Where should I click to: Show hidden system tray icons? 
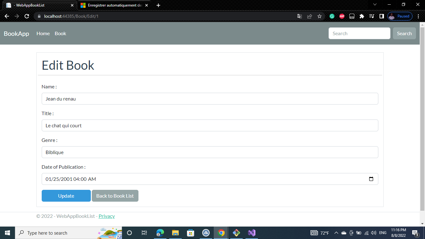336,233
